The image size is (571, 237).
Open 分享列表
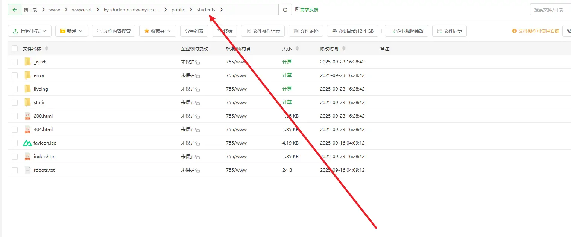[x=194, y=31]
